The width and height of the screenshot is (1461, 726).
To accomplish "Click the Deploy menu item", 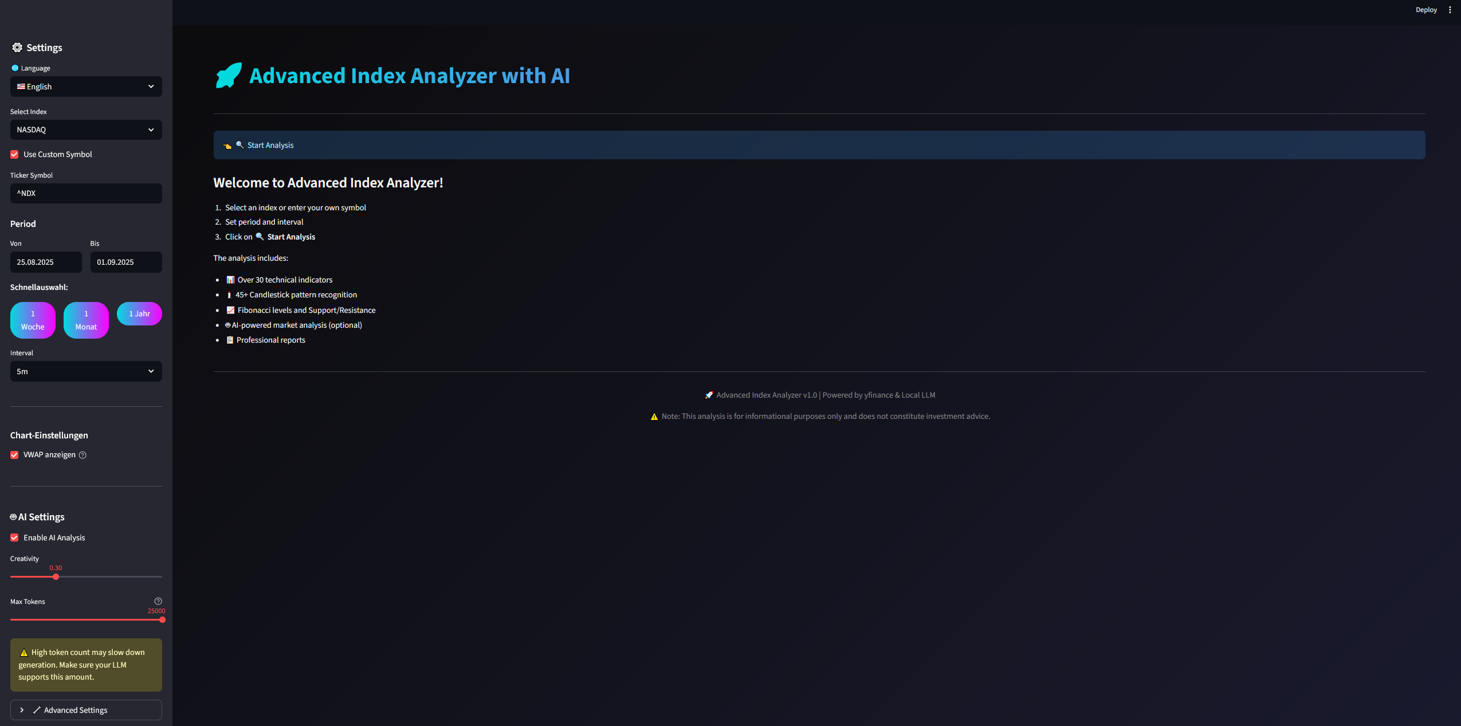I will (1425, 10).
